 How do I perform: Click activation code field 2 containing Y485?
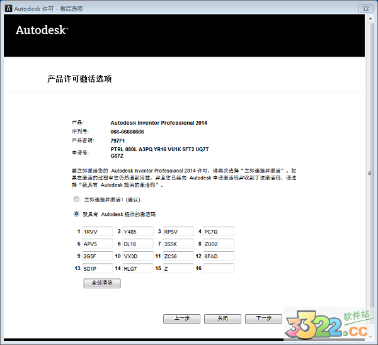(x=137, y=232)
